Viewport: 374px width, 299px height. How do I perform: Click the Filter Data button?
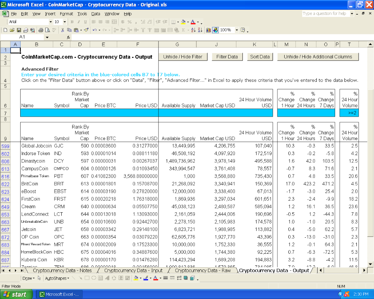[227, 57]
